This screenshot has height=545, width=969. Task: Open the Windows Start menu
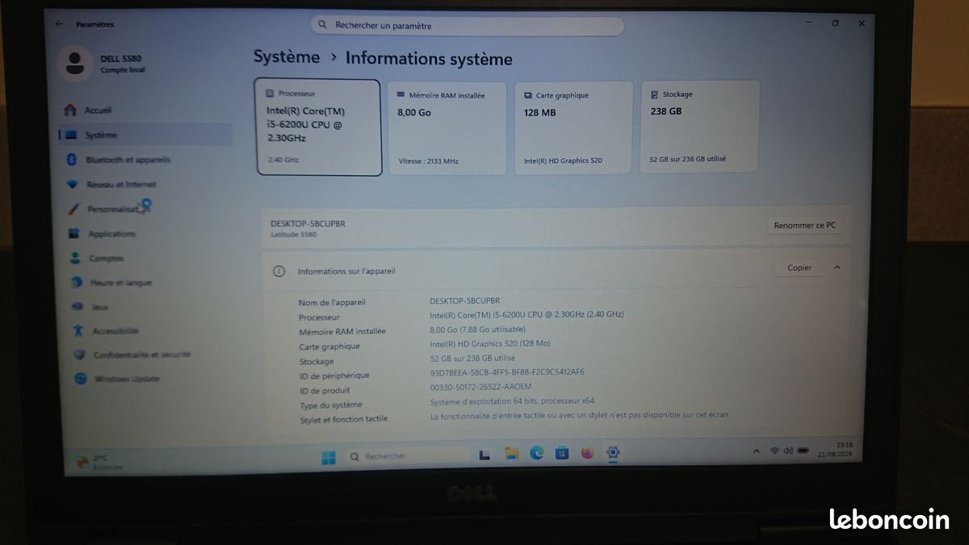tap(329, 457)
